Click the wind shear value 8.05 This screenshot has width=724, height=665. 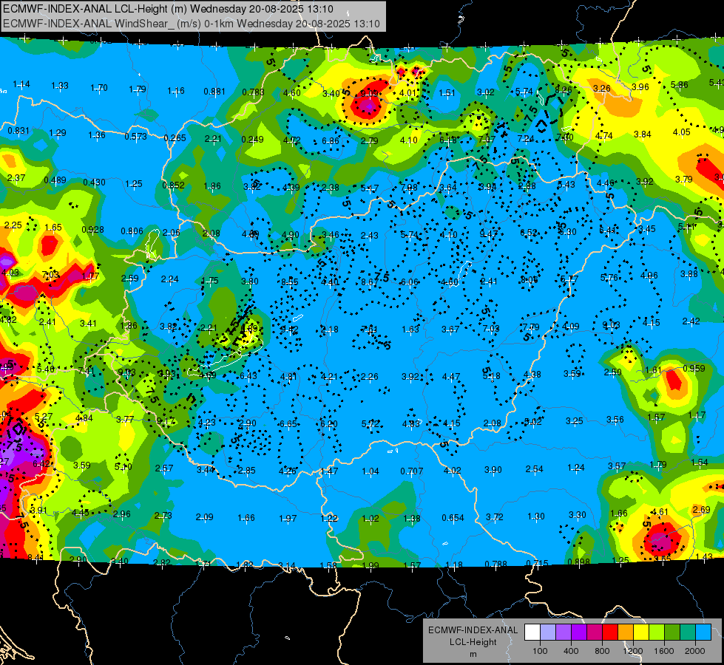pos(529,279)
